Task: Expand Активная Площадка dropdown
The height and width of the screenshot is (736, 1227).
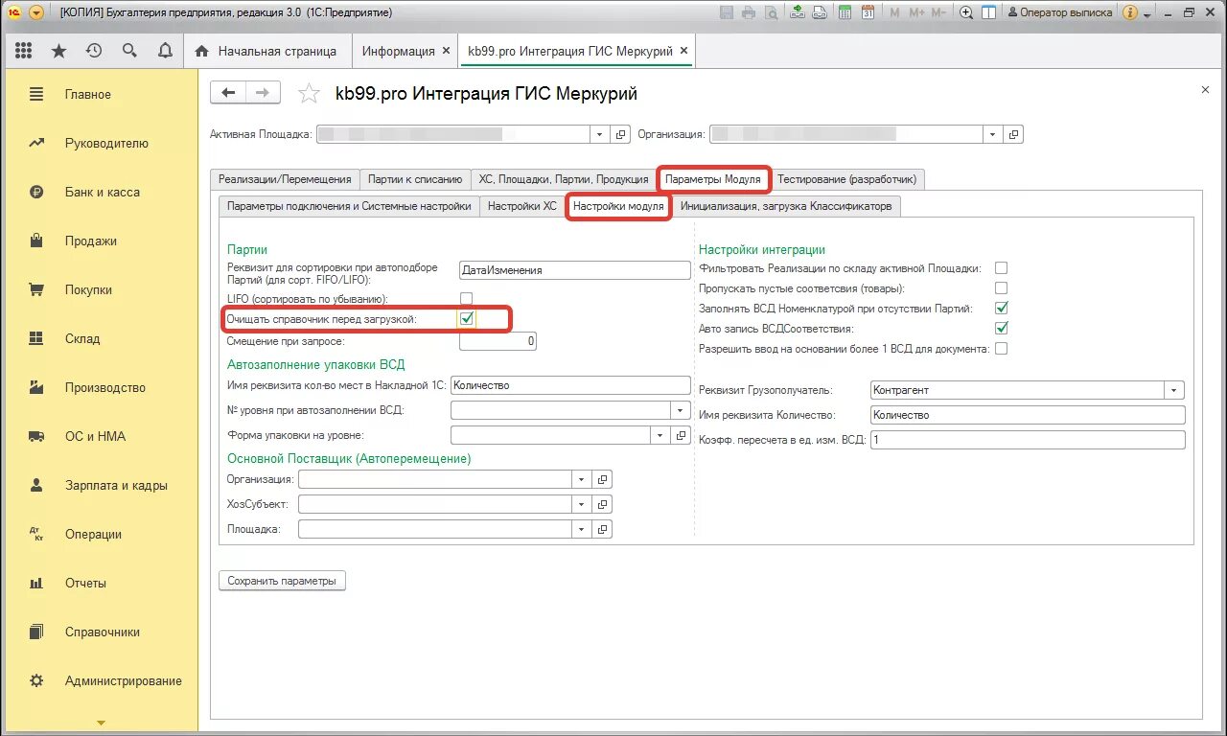Action: coord(600,135)
